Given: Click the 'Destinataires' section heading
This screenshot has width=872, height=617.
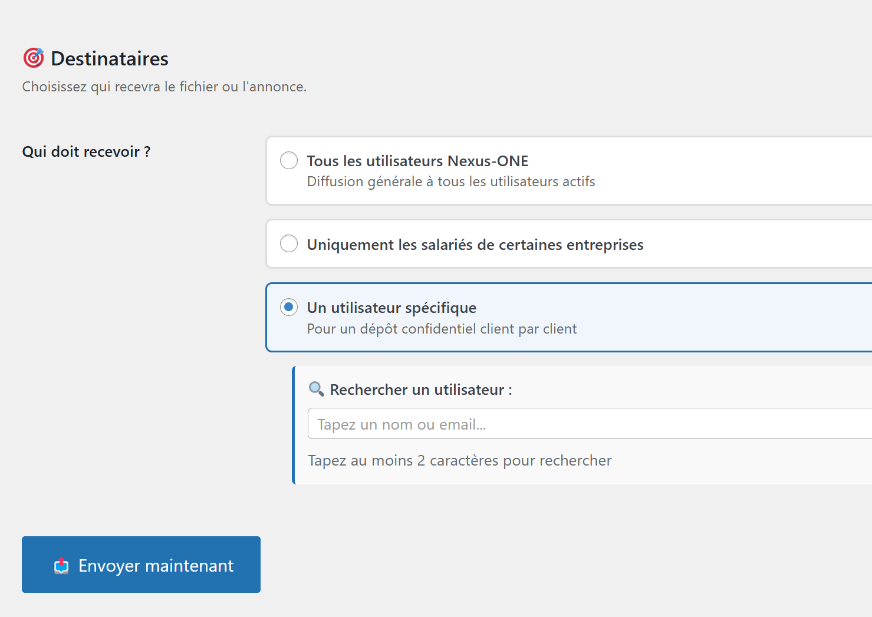Looking at the screenshot, I should click(110, 59).
